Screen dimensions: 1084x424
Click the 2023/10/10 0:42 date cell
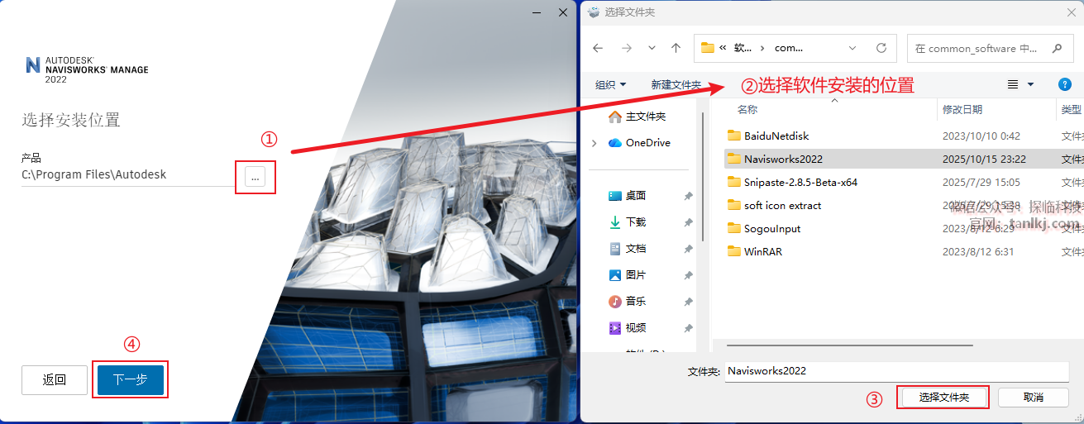pyautogui.click(x=981, y=136)
